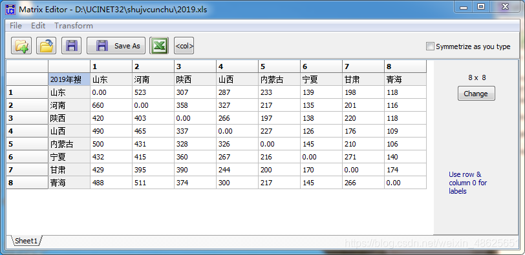The height and width of the screenshot is (255, 525).
Task: Select cell with value 465
Action: pos(153,131)
